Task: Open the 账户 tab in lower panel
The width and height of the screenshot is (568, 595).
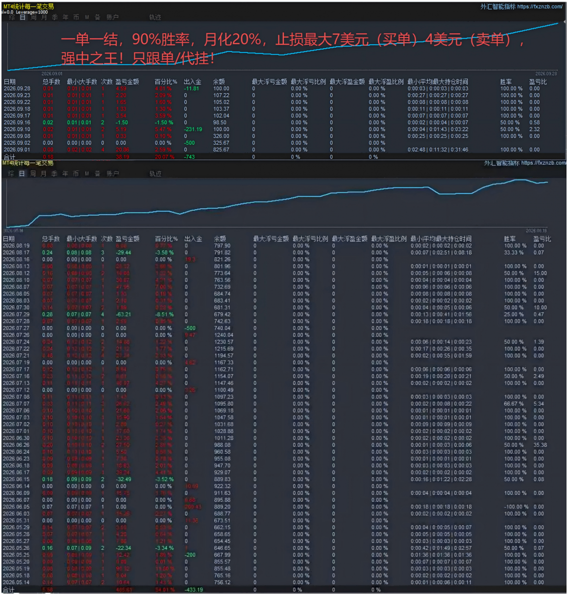Action: [x=113, y=174]
